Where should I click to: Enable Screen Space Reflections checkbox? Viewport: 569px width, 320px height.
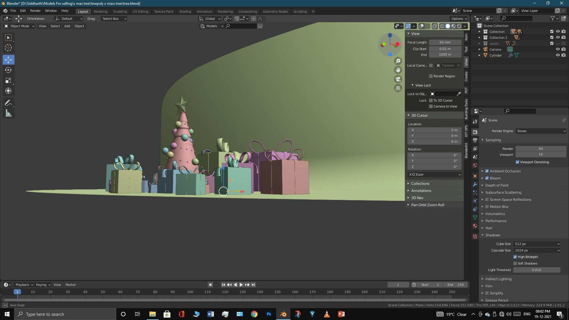coord(487,199)
